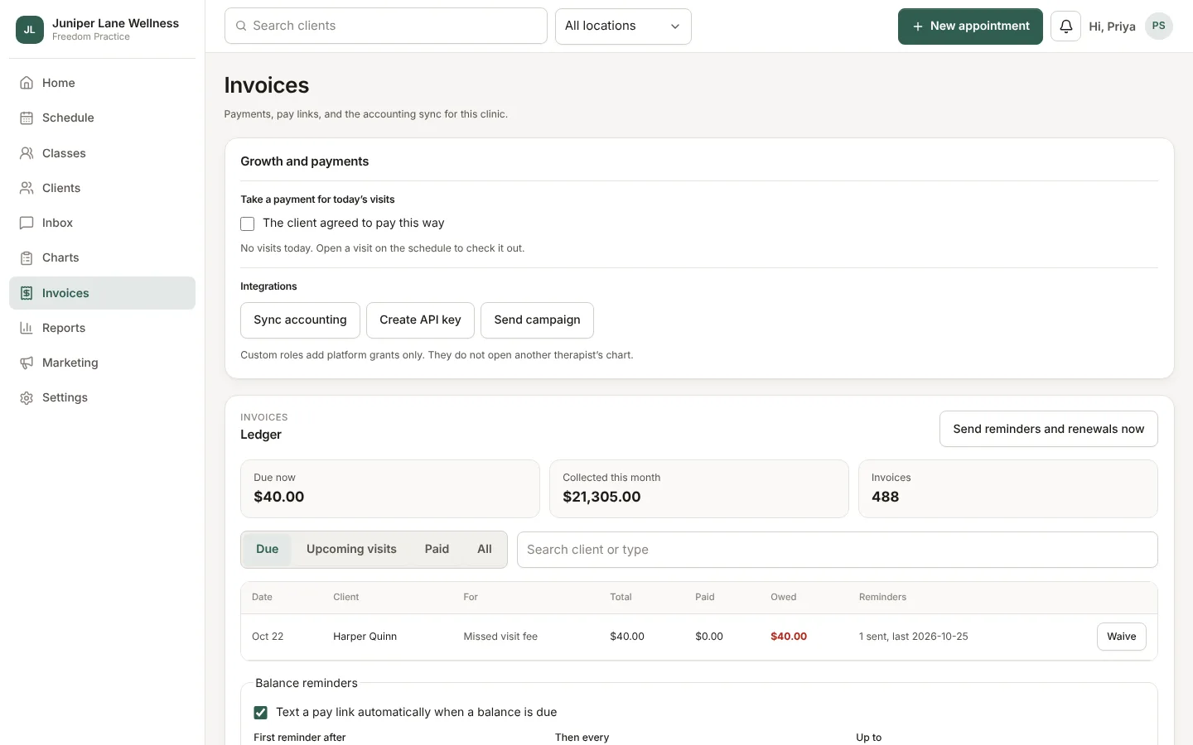
Task: Open the Settings gear icon
Action: tap(27, 397)
